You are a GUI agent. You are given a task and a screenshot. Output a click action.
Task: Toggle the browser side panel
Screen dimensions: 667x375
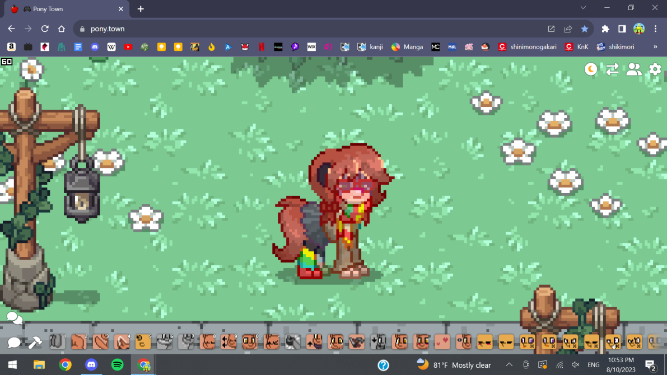(622, 29)
